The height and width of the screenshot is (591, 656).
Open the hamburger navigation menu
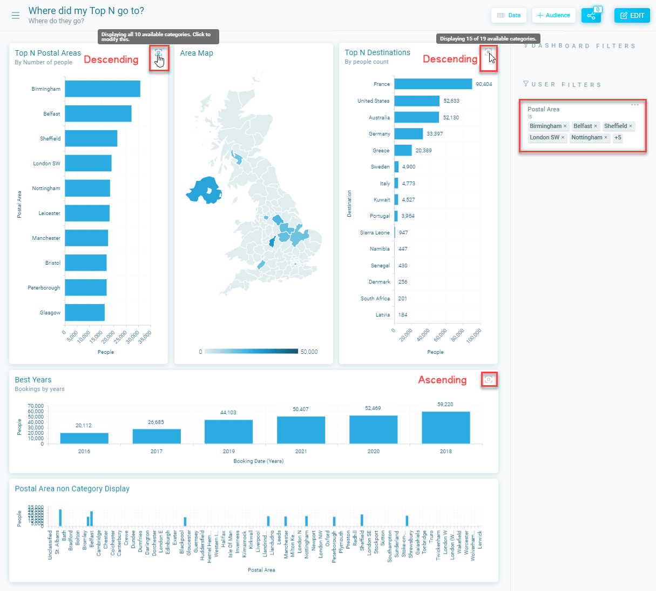16,15
